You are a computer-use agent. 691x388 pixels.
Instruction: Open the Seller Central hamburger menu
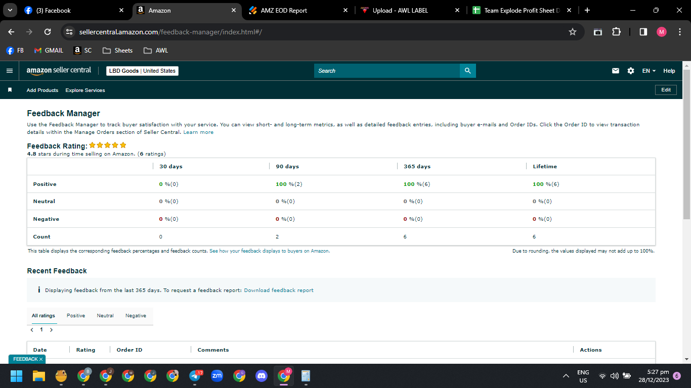(x=9, y=71)
